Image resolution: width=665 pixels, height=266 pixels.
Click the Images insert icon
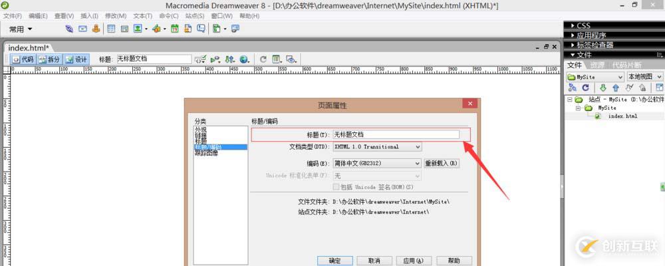coord(138,29)
